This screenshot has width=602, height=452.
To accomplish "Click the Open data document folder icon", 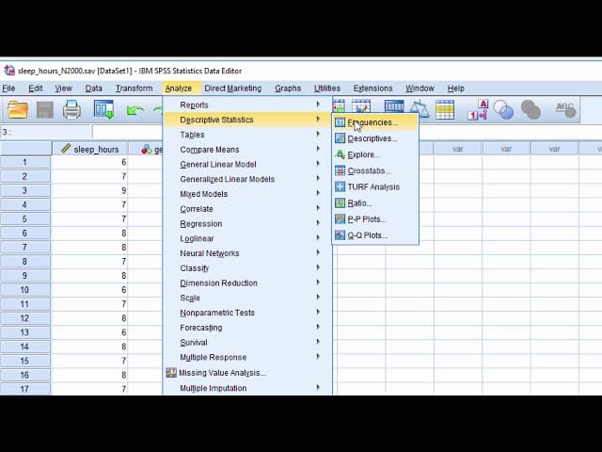I will click(18, 110).
